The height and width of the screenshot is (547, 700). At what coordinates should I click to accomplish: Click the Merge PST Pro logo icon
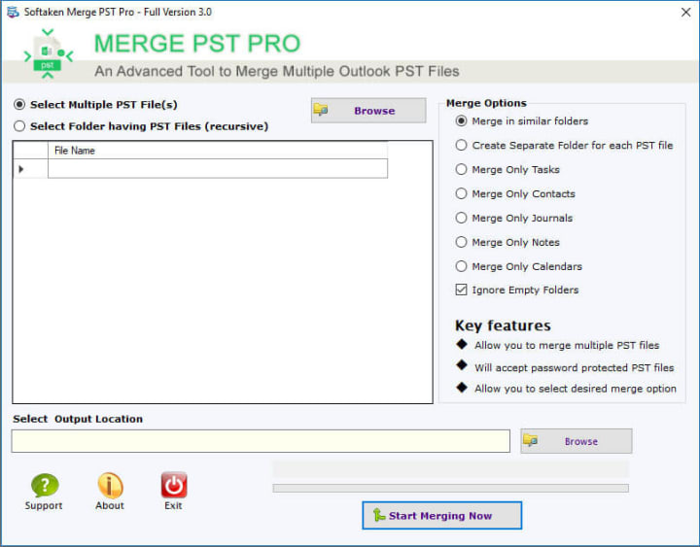(x=48, y=53)
